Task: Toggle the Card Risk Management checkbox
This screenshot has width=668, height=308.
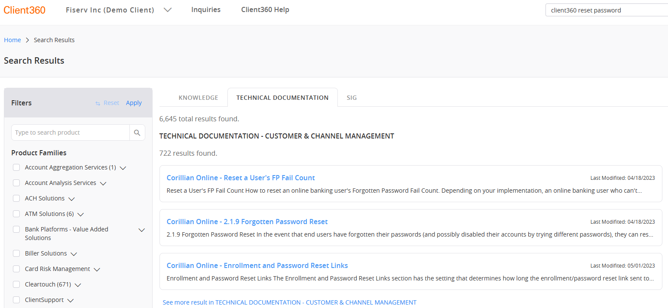Action: [16, 269]
